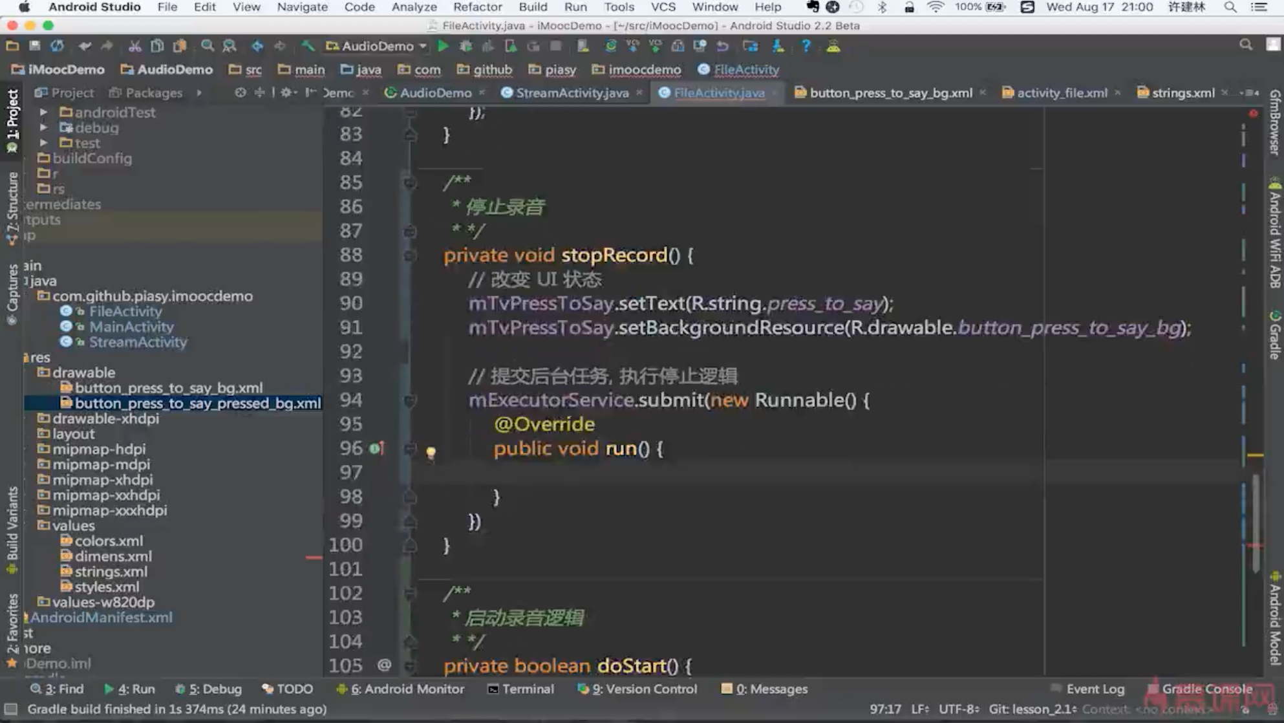This screenshot has width=1284, height=723.
Task: Fold the doStart method at line 105
Action: point(410,665)
